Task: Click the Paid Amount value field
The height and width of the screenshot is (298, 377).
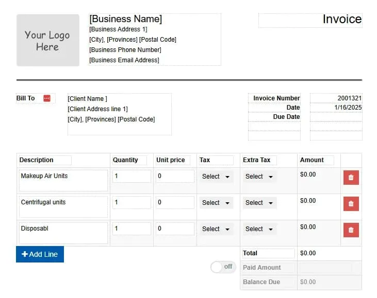Action: tap(326, 268)
